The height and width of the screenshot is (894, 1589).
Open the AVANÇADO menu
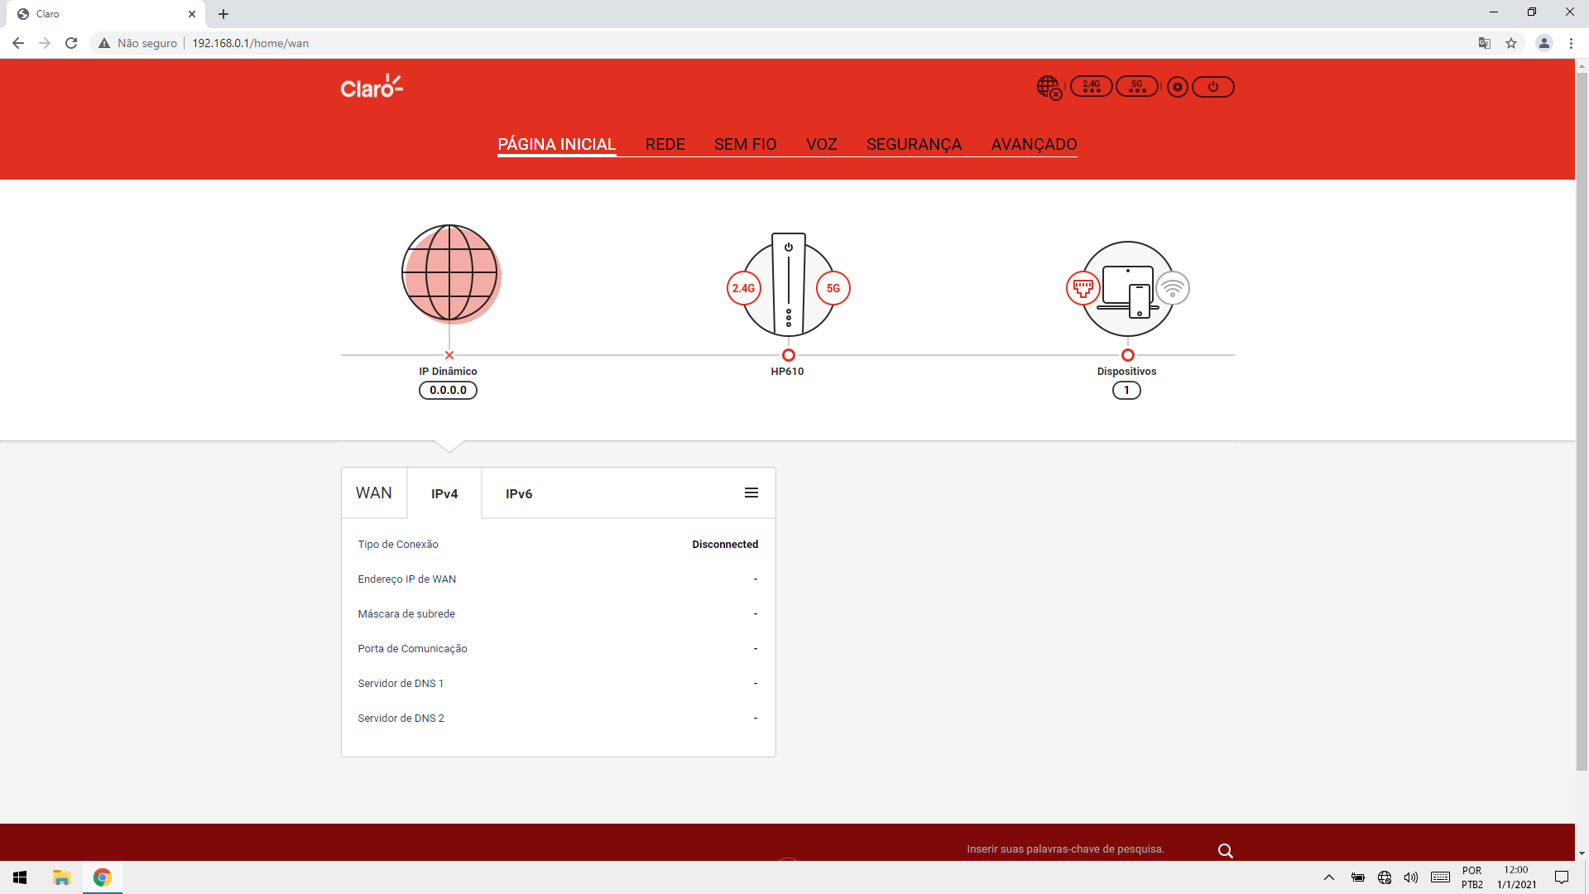[x=1034, y=144]
